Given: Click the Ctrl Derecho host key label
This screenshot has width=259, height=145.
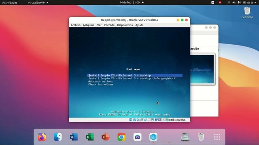Looking at the screenshot, I should point(177,120).
